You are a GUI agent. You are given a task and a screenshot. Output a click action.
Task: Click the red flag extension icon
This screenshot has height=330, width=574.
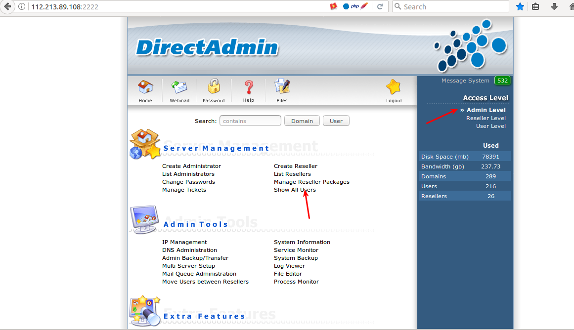coord(334,6)
